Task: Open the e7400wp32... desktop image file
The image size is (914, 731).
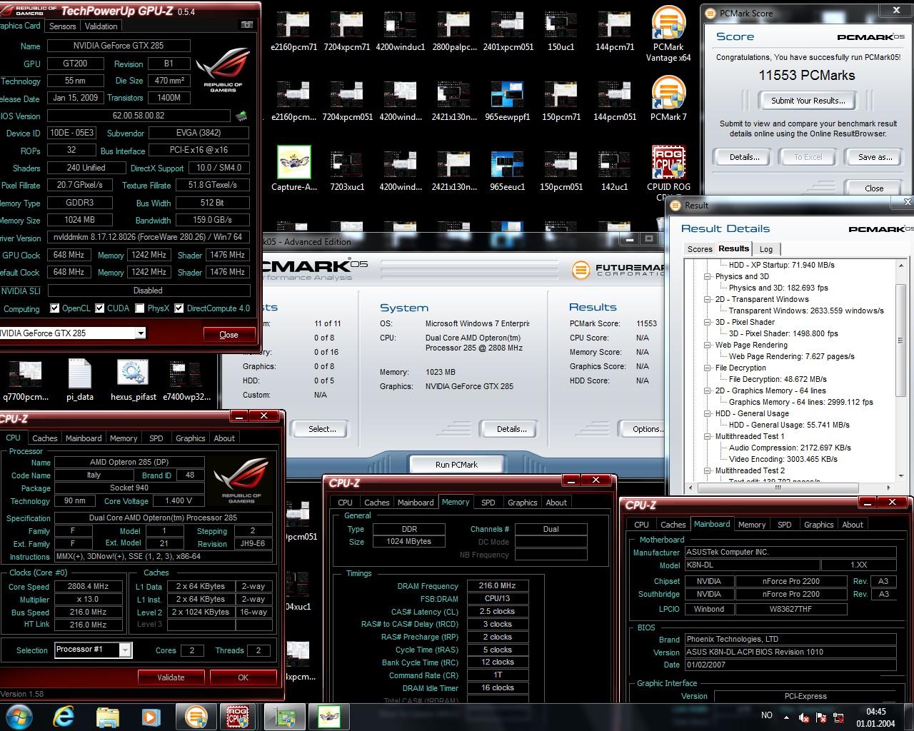Action: (x=186, y=380)
